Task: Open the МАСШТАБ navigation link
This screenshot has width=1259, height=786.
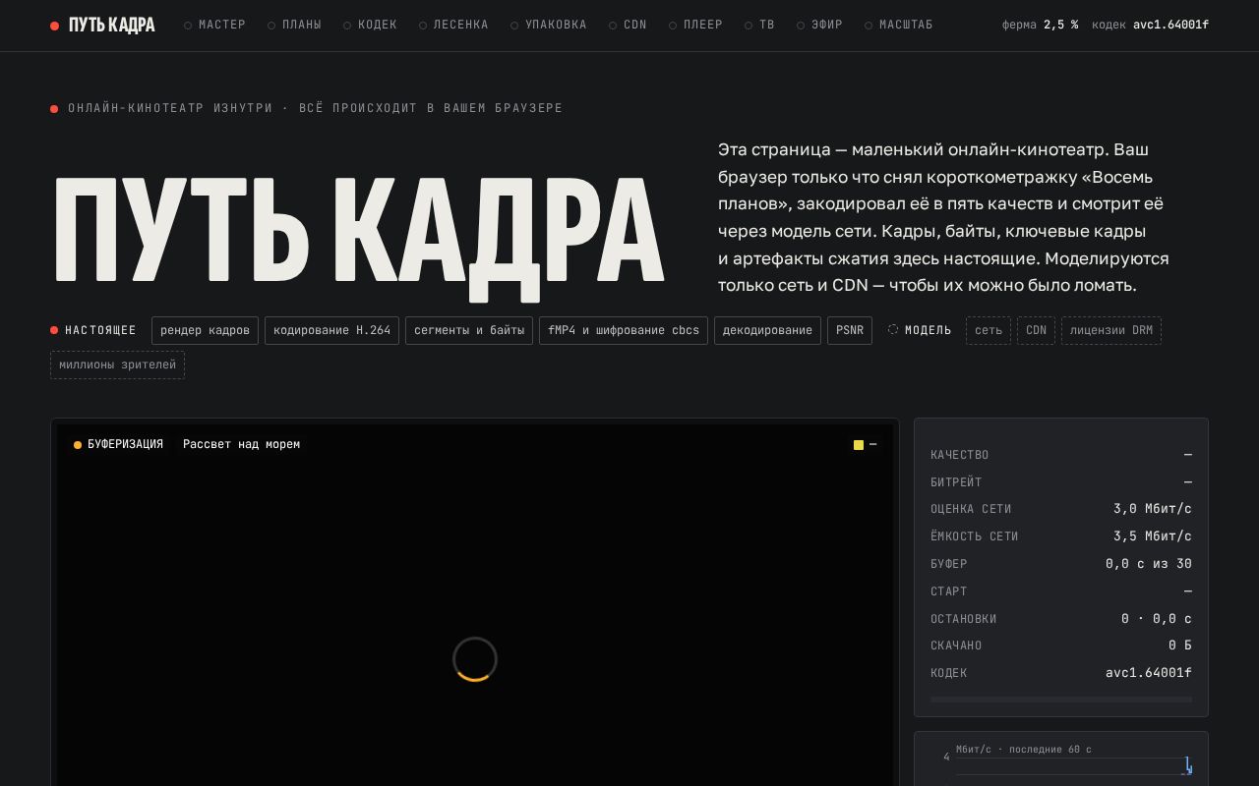Action: point(899,25)
